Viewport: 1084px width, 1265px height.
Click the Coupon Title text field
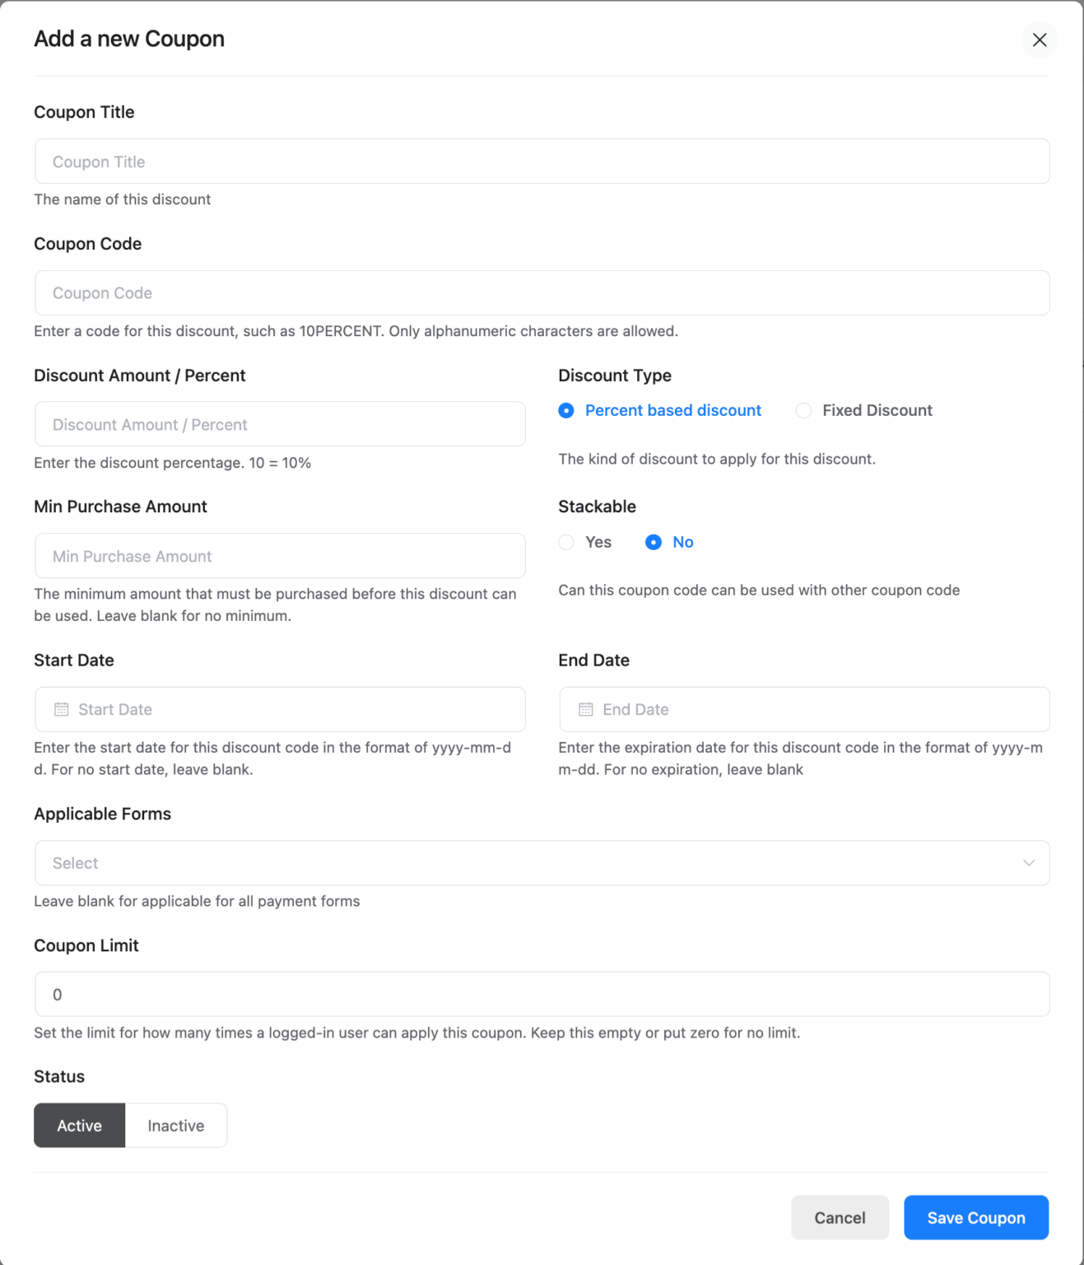pos(542,161)
